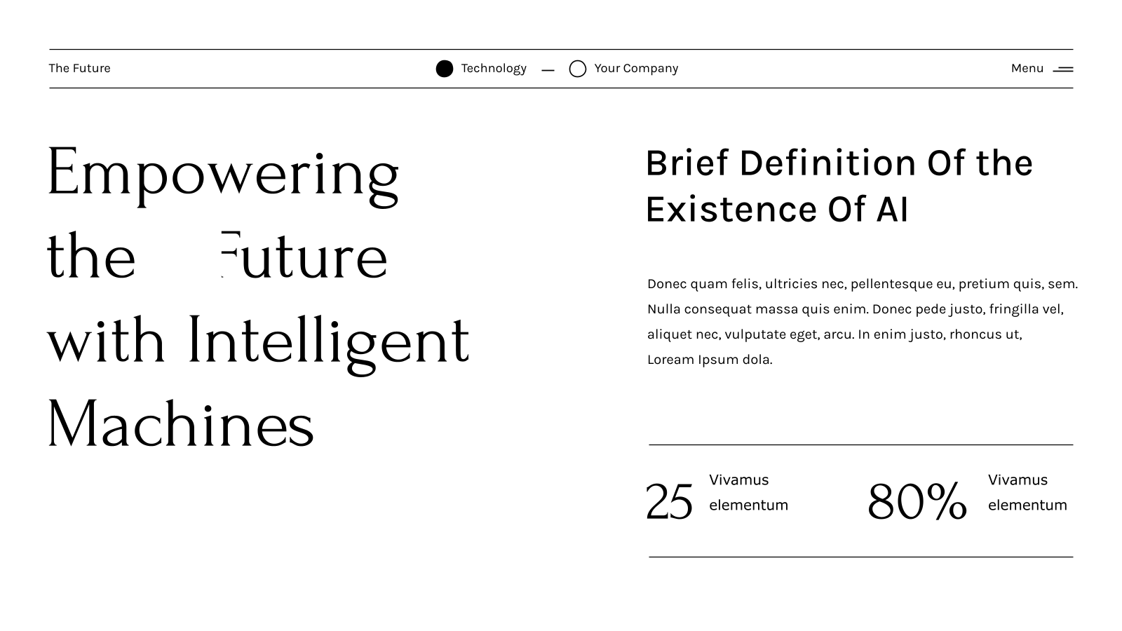Click Vivamus elementum label beside 80%

pyautogui.click(x=1027, y=492)
